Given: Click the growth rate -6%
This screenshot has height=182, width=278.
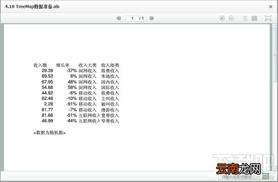Looking at the screenshot, I should [x=73, y=93].
